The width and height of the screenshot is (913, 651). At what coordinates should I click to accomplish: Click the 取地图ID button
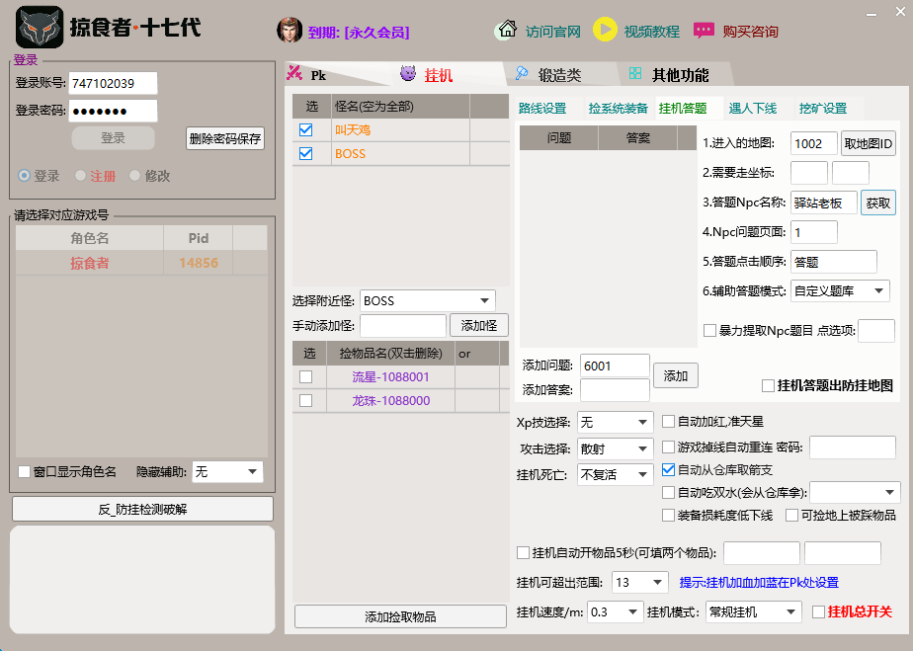coord(868,143)
